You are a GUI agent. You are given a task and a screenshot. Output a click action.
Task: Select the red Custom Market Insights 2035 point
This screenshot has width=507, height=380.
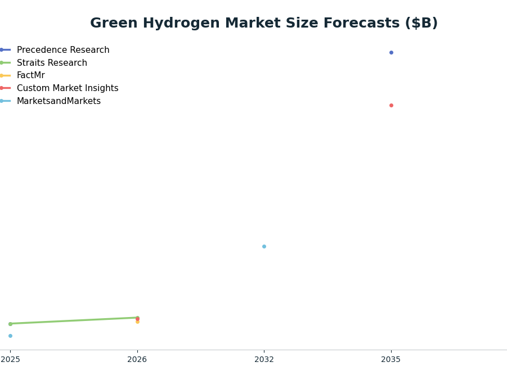tap(391, 105)
